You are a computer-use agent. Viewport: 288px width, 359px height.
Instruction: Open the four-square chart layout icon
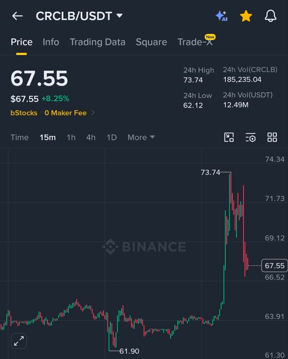(x=272, y=137)
